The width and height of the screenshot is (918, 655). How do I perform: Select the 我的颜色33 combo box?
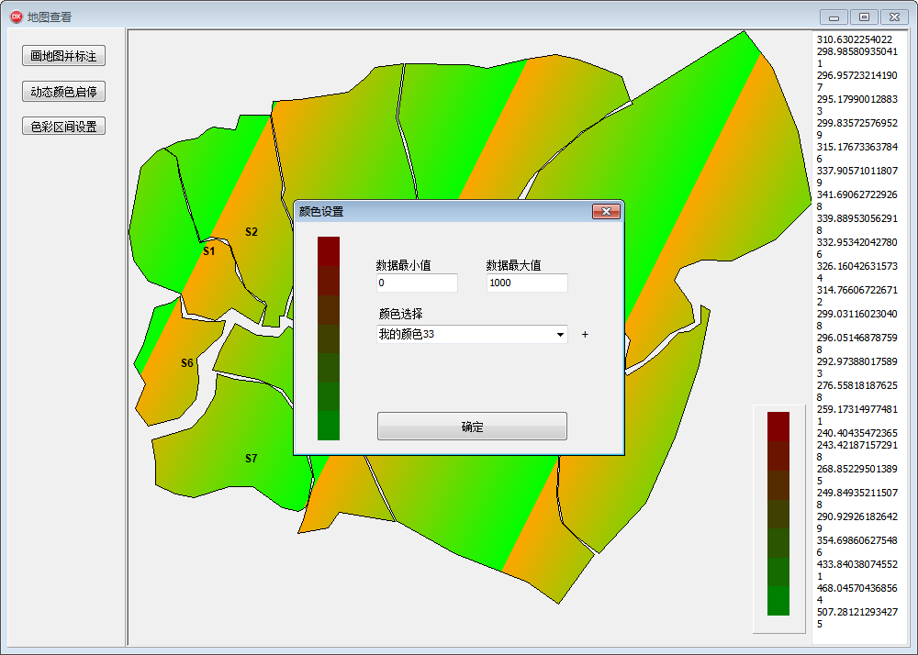click(x=472, y=335)
